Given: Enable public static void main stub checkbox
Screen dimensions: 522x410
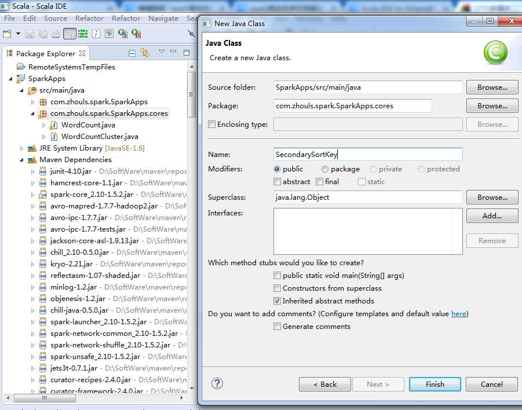Looking at the screenshot, I should (277, 276).
